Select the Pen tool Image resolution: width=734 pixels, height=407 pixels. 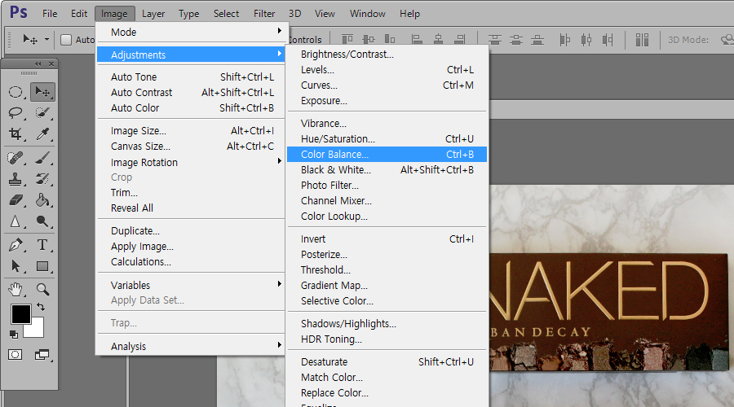[15, 245]
